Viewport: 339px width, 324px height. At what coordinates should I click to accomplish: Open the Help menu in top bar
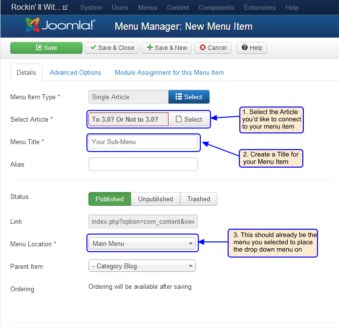[292, 7]
